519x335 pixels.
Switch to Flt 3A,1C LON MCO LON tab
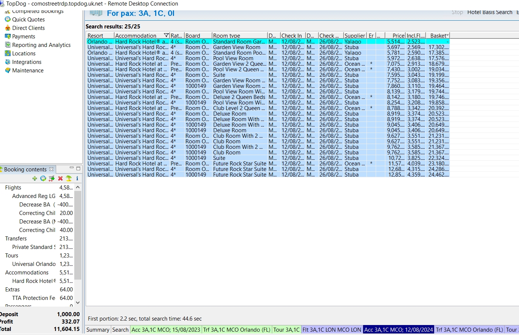(x=332, y=330)
